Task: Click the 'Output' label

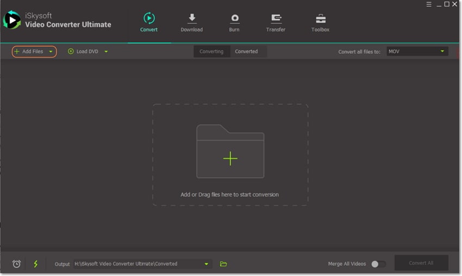Action: point(62,264)
